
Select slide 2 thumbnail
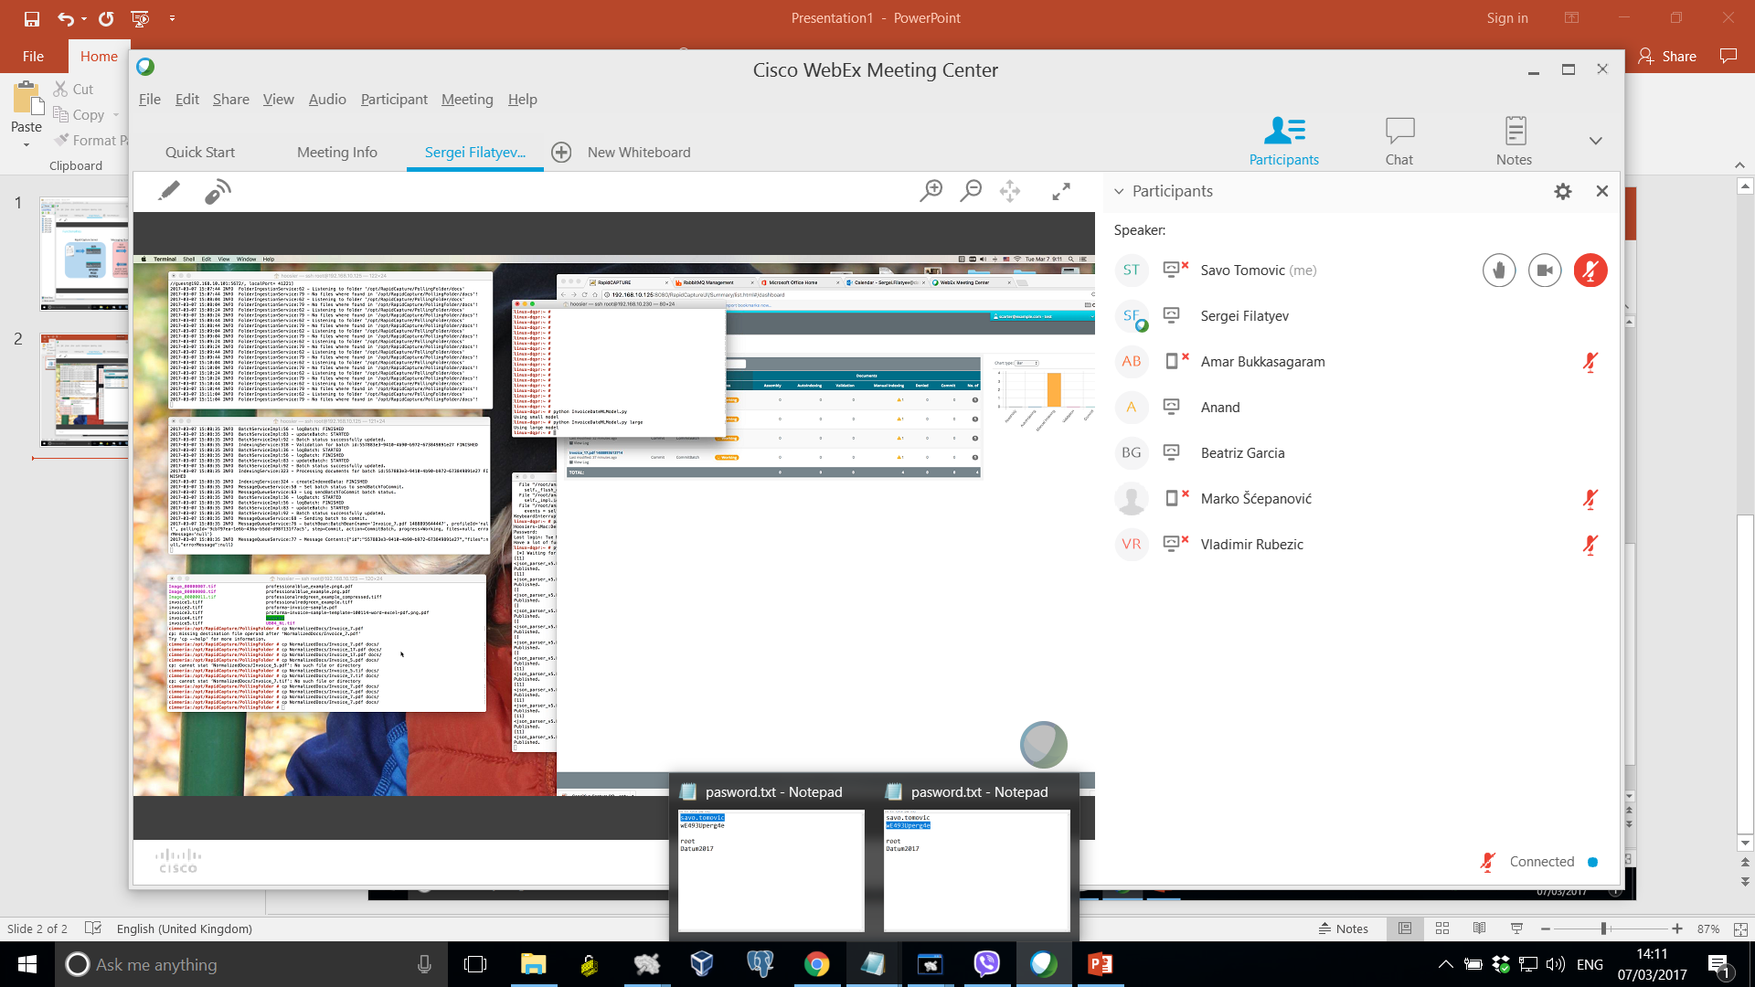pos(84,390)
